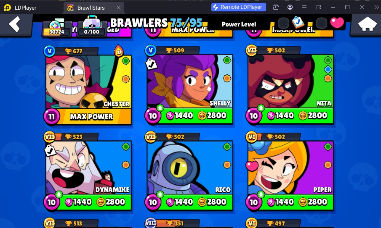Click Chester's fire streak 13 badge
The height and width of the screenshot is (228, 381).
click(119, 51)
